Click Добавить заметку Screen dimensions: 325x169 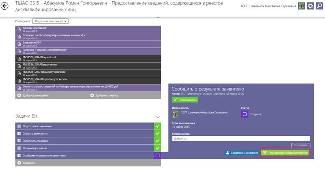104,95
